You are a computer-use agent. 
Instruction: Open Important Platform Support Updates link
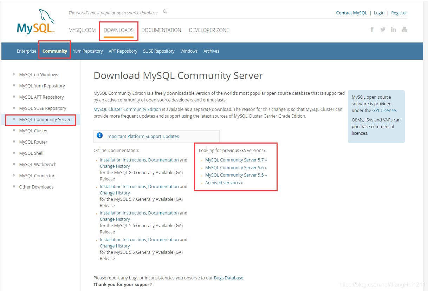[x=143, y=137]
